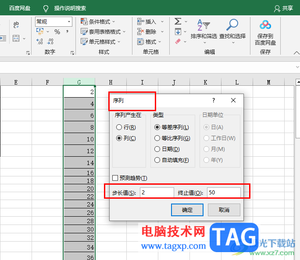Click cell containing value 34
The image size is (300, 260).
tap(79, 247)
